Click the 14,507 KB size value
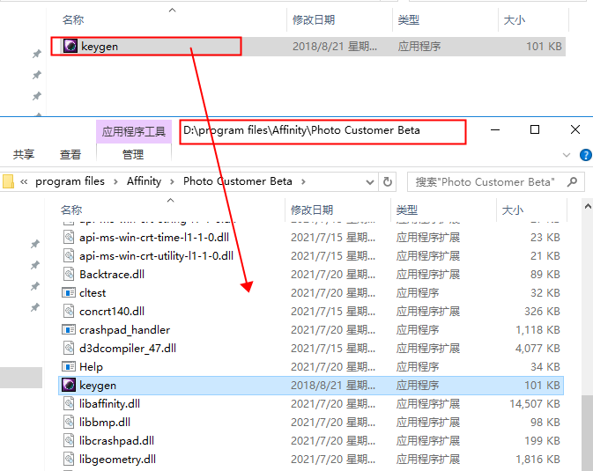The height and width of the screenshot is (471, 593). tap(534, 404)
